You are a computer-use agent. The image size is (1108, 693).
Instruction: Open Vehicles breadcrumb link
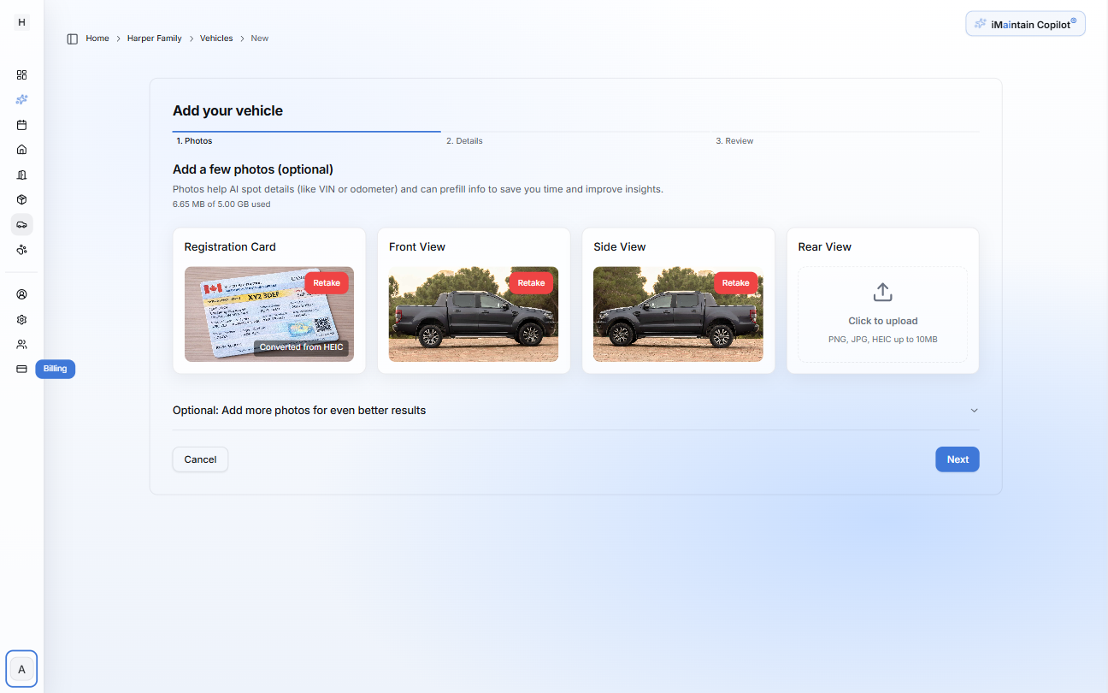tap(216, 38)
